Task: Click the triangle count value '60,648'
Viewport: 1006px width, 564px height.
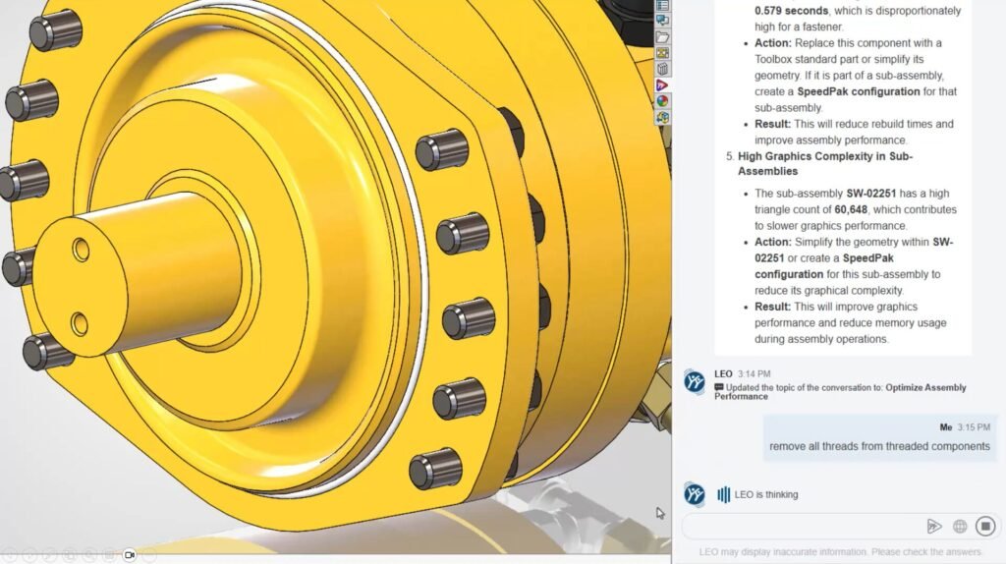Action: (851, 210)
